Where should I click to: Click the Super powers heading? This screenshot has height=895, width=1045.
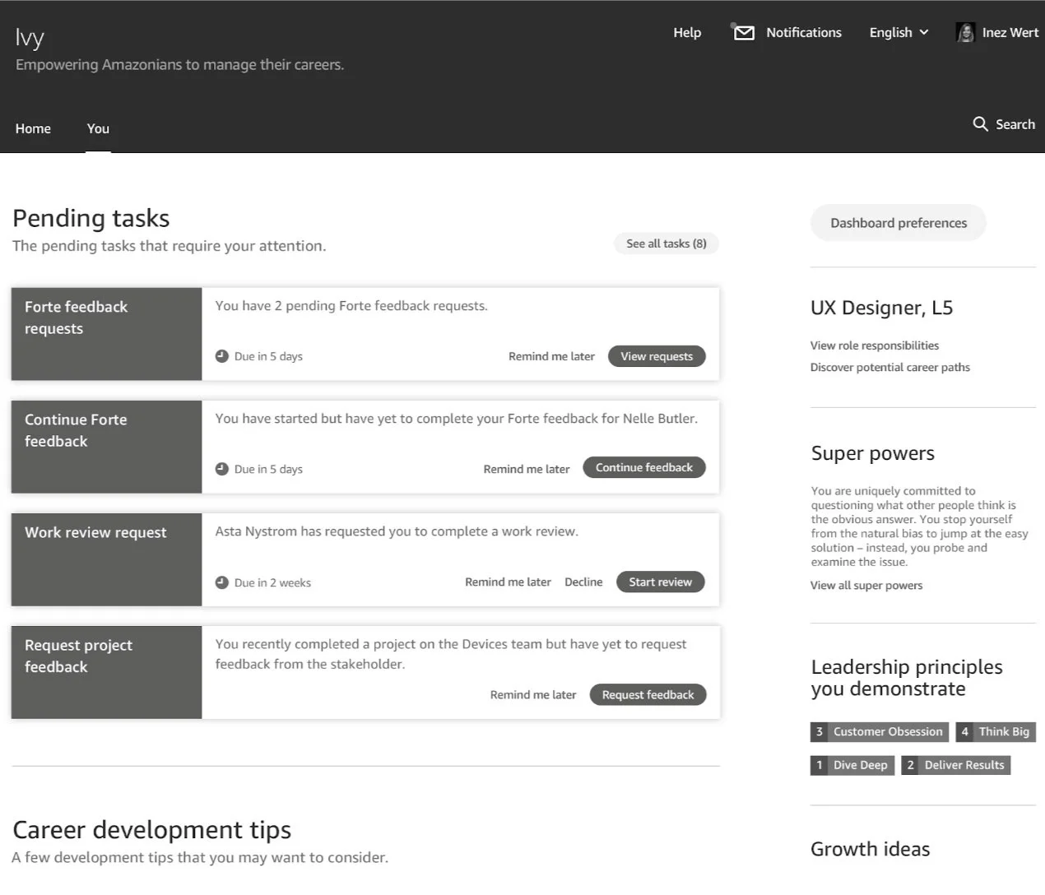coord(873,453)
